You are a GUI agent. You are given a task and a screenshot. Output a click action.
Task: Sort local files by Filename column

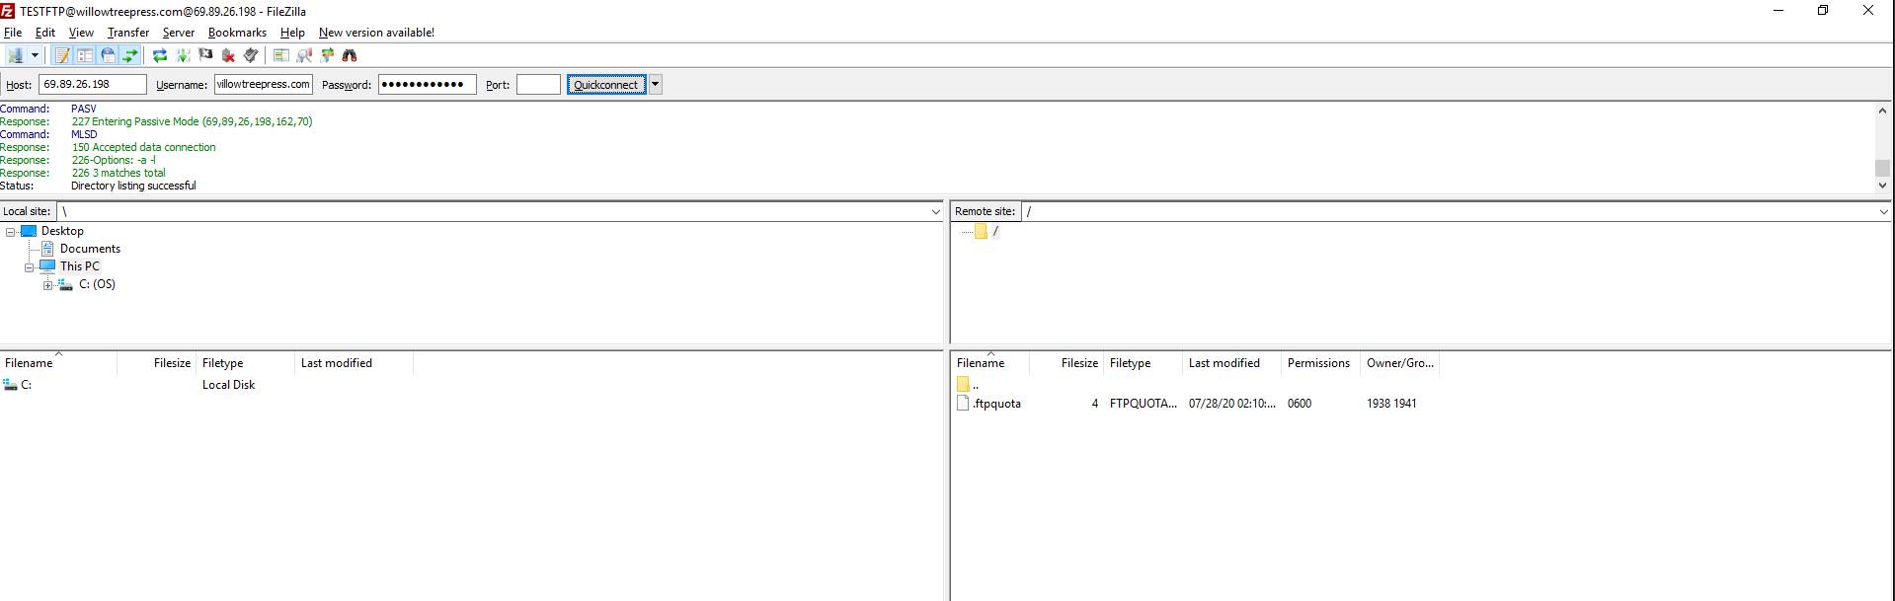point(58,363)
